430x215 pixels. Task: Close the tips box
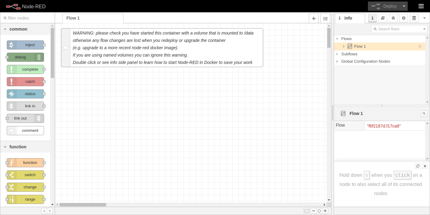[425, 166]
